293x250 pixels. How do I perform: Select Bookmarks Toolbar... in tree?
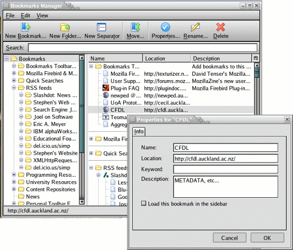click(x=51, y=66)
